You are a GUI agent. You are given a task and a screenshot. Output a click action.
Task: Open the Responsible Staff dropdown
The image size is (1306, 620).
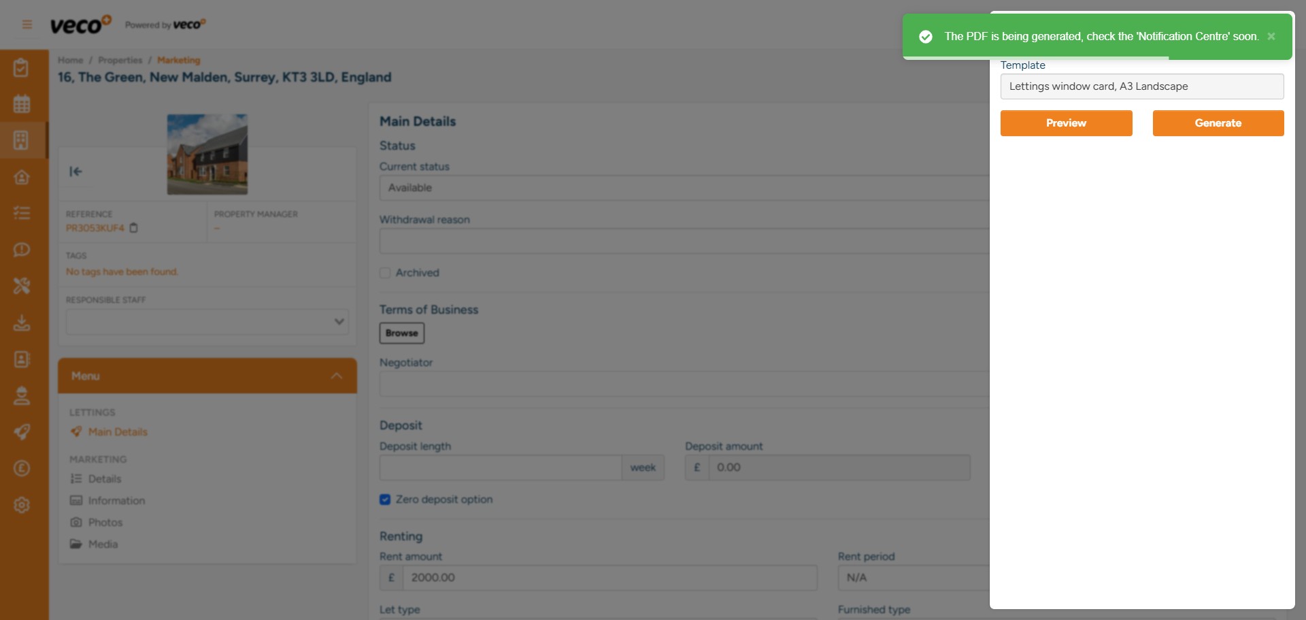pyautogui.click(x=207, y=322)
